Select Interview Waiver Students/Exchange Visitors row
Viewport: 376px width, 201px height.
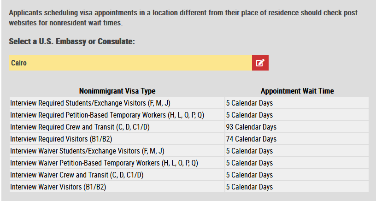pos(189,151)
